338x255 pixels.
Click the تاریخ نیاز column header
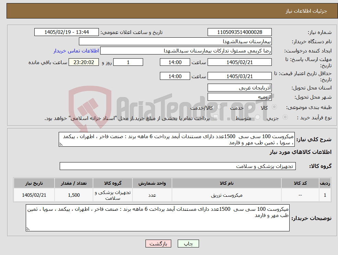click(34, 183)
